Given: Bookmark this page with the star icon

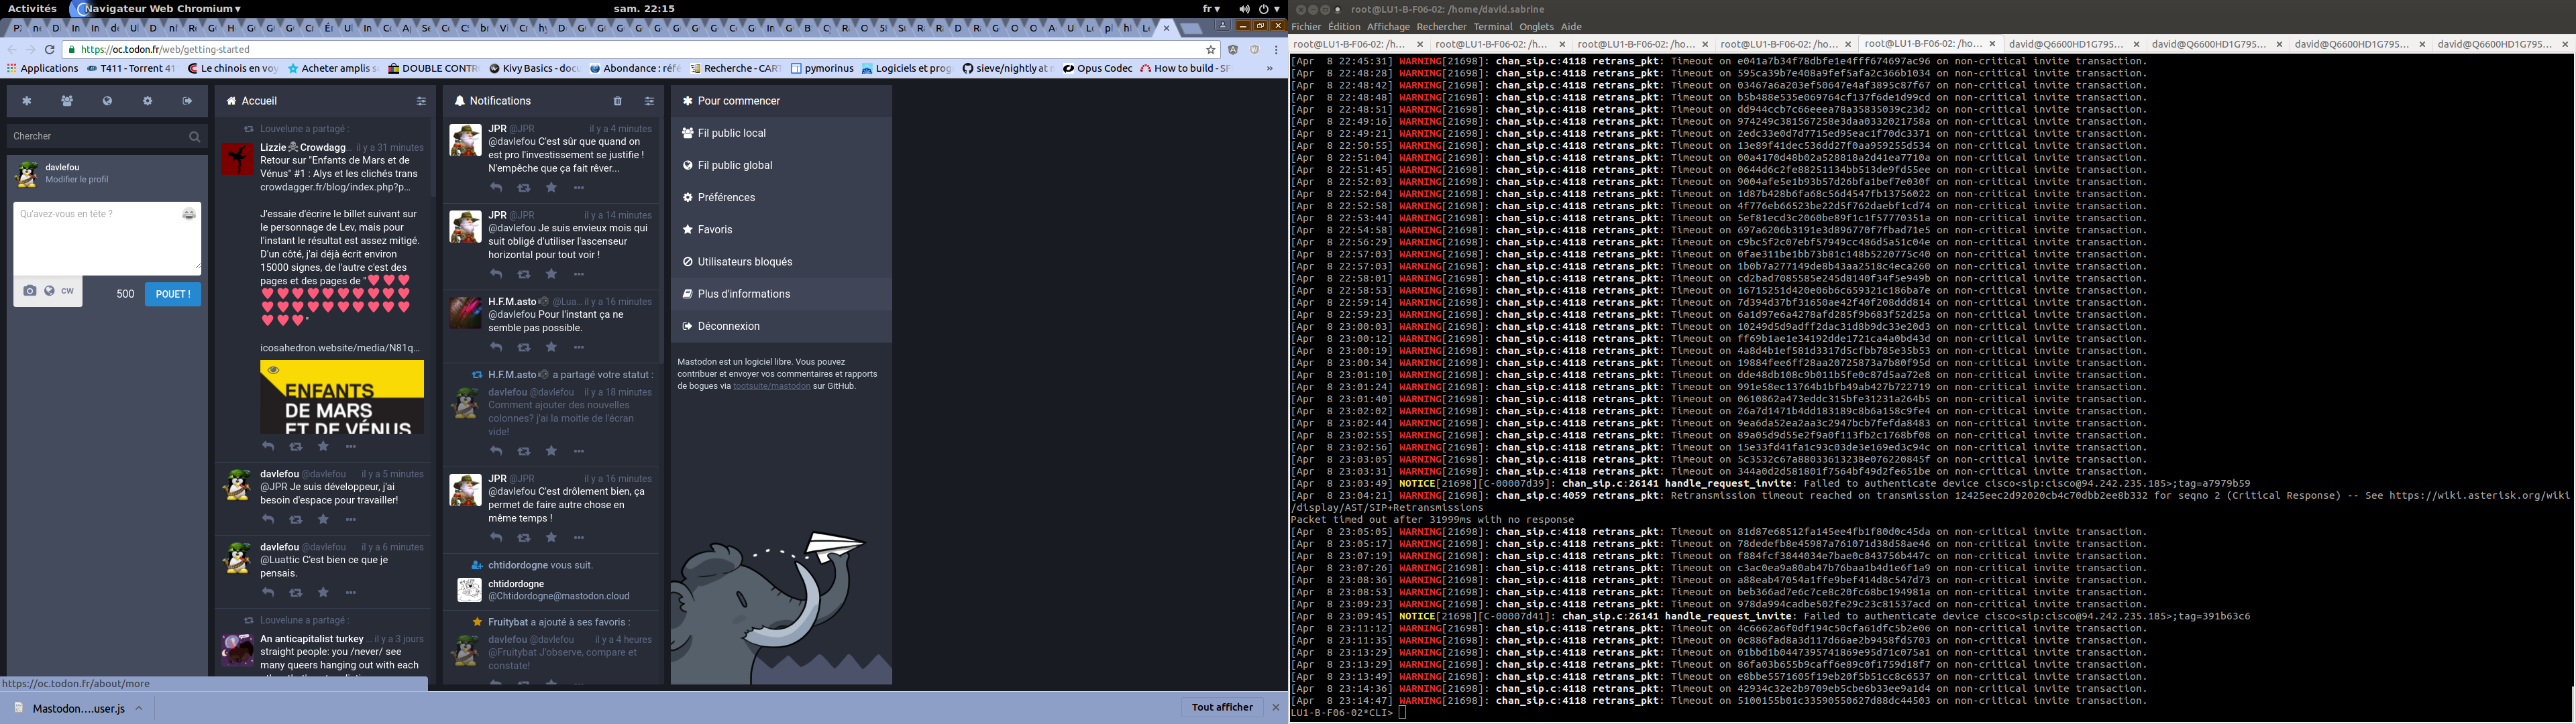Looking at the screenshot, I should point(1210,49).
